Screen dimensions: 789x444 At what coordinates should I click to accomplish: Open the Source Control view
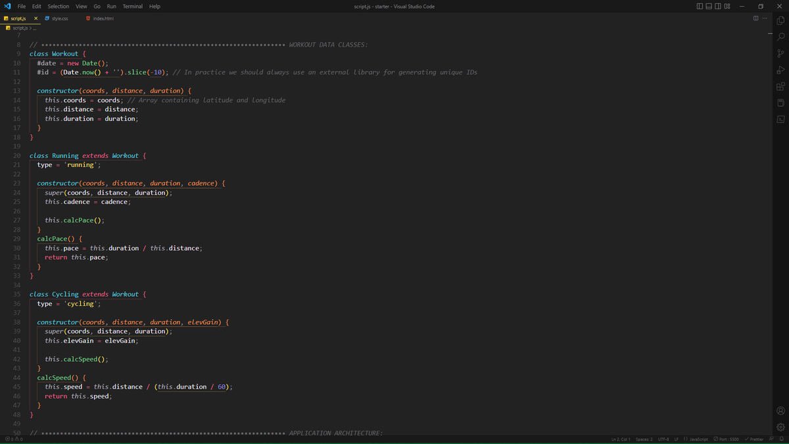click(780, 53)
